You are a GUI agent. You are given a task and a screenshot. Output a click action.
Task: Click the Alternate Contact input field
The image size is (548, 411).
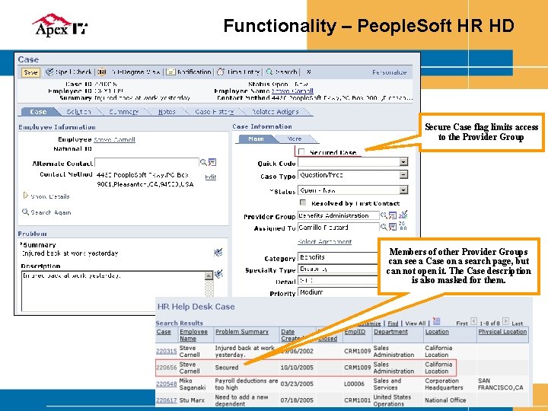click(x=146, y=163)
